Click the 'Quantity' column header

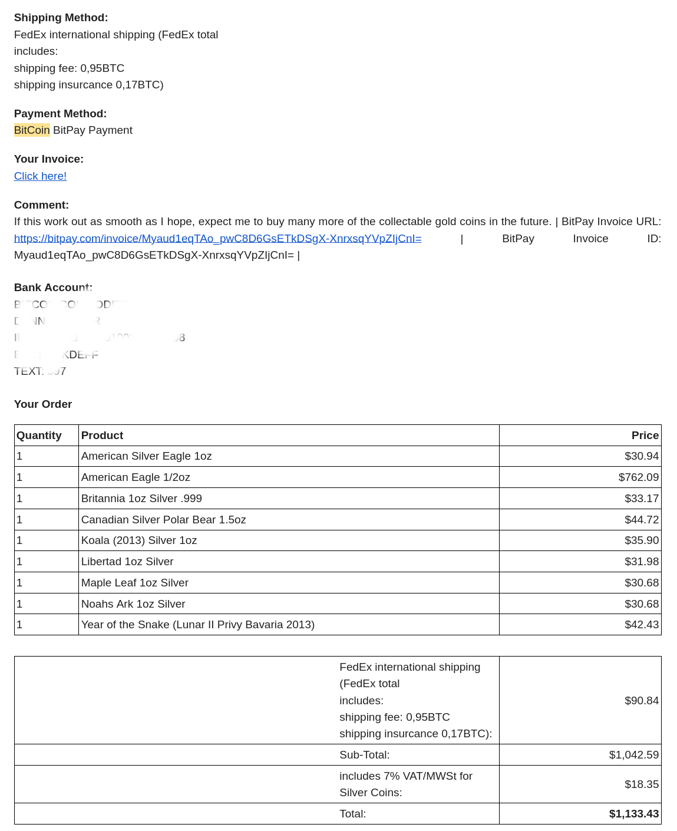click(47, 436)
